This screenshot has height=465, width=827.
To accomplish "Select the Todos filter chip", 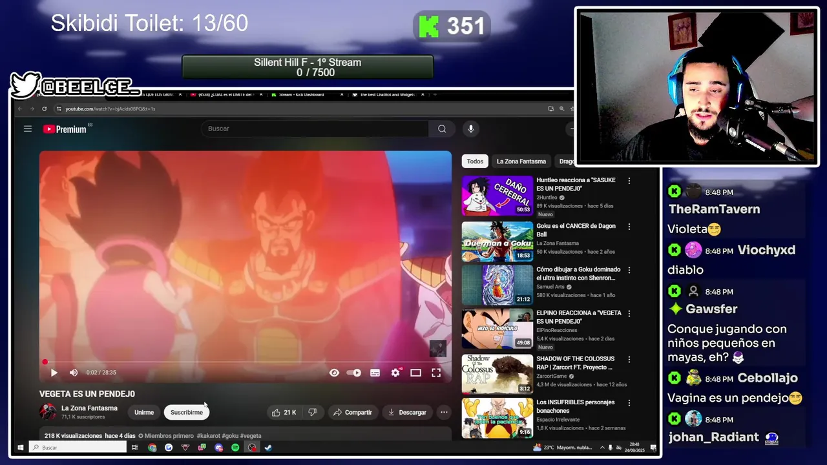I will (x=475, y=161).
